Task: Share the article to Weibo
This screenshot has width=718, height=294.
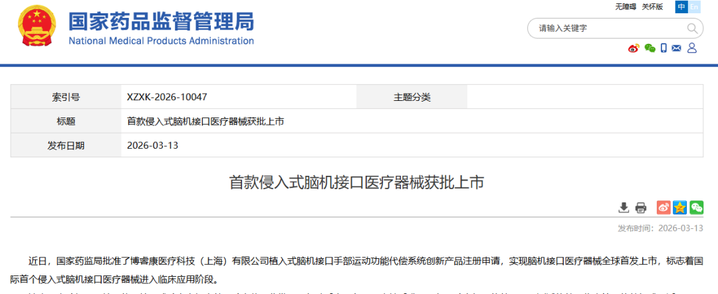Action: point(663,208)
